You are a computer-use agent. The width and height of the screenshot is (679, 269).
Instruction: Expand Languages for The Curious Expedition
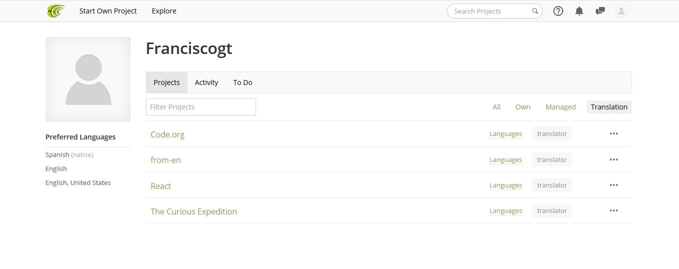point(506,211)
